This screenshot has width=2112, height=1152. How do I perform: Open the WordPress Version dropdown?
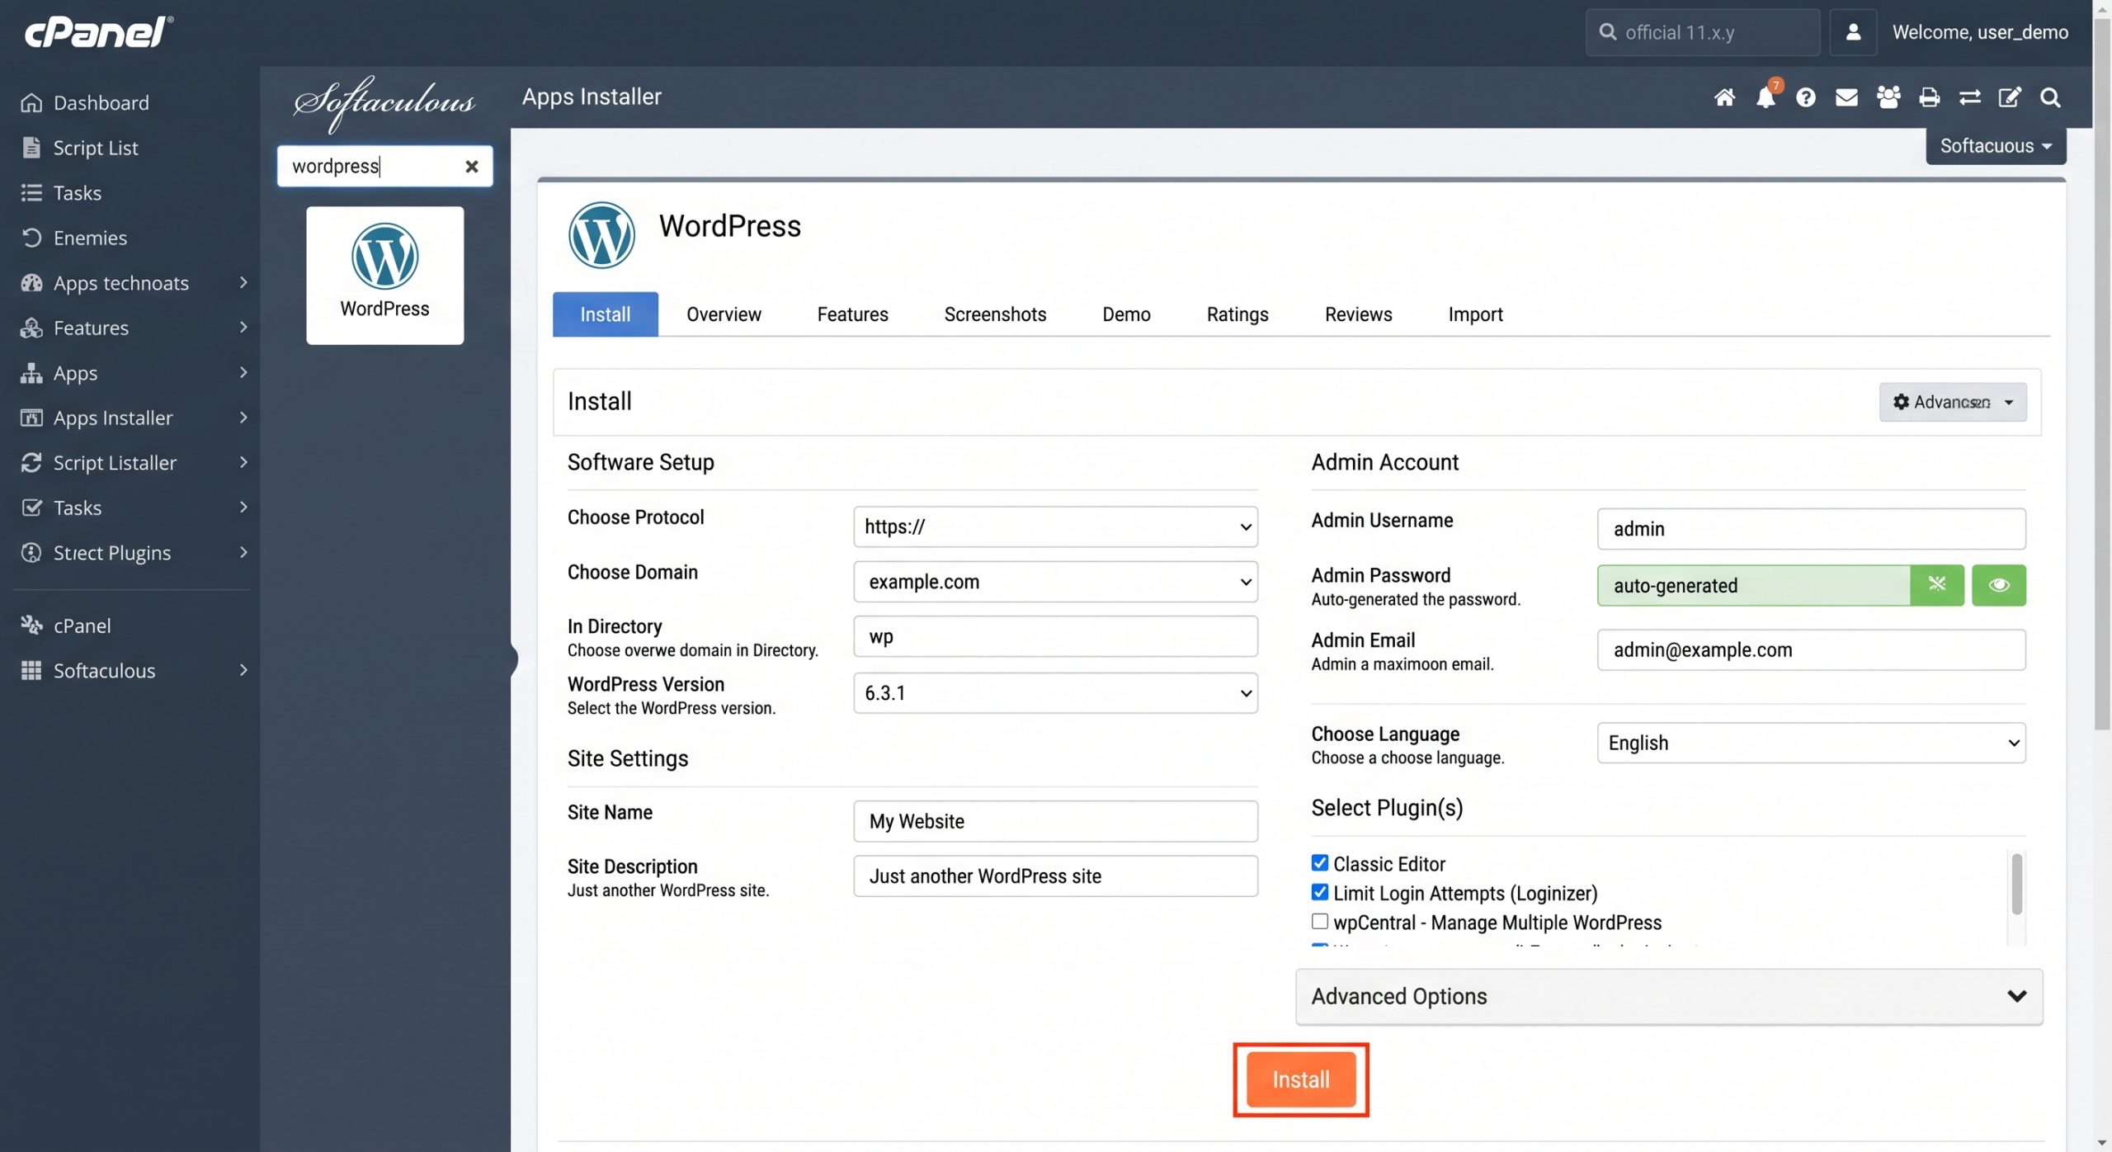point(1055,693)
